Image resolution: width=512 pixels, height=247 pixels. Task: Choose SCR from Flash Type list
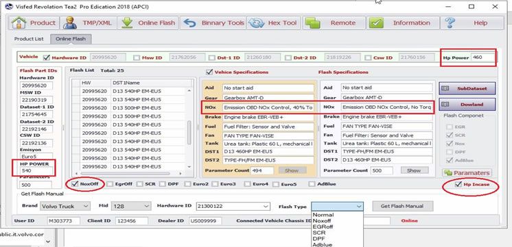(318, 233)
